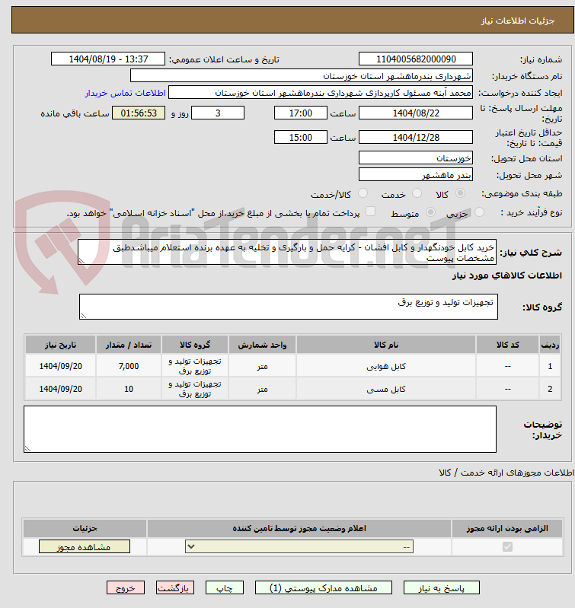575x608 pixels.
Task: Click date 1404/09/20 in کابل مسی row
Action: click(x=60, y=389)
